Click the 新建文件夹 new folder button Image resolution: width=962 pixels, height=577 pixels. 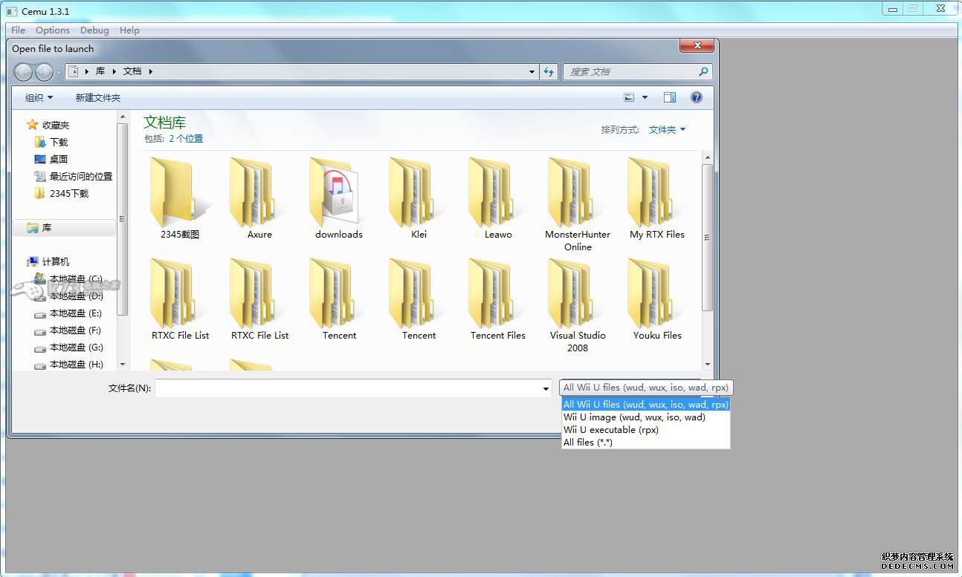click(97, 98)
